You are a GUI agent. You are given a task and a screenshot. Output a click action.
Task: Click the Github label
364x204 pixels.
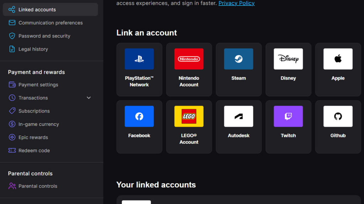pos(338,136)
